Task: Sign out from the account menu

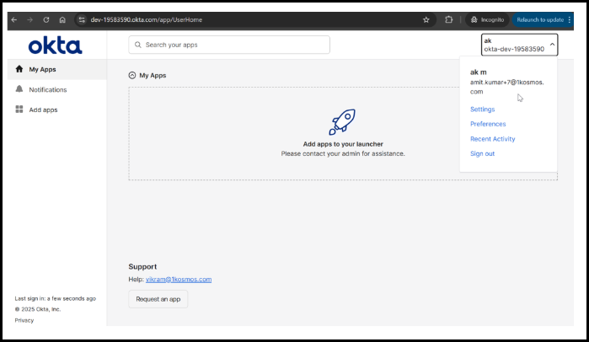Action: pos(482,153)
